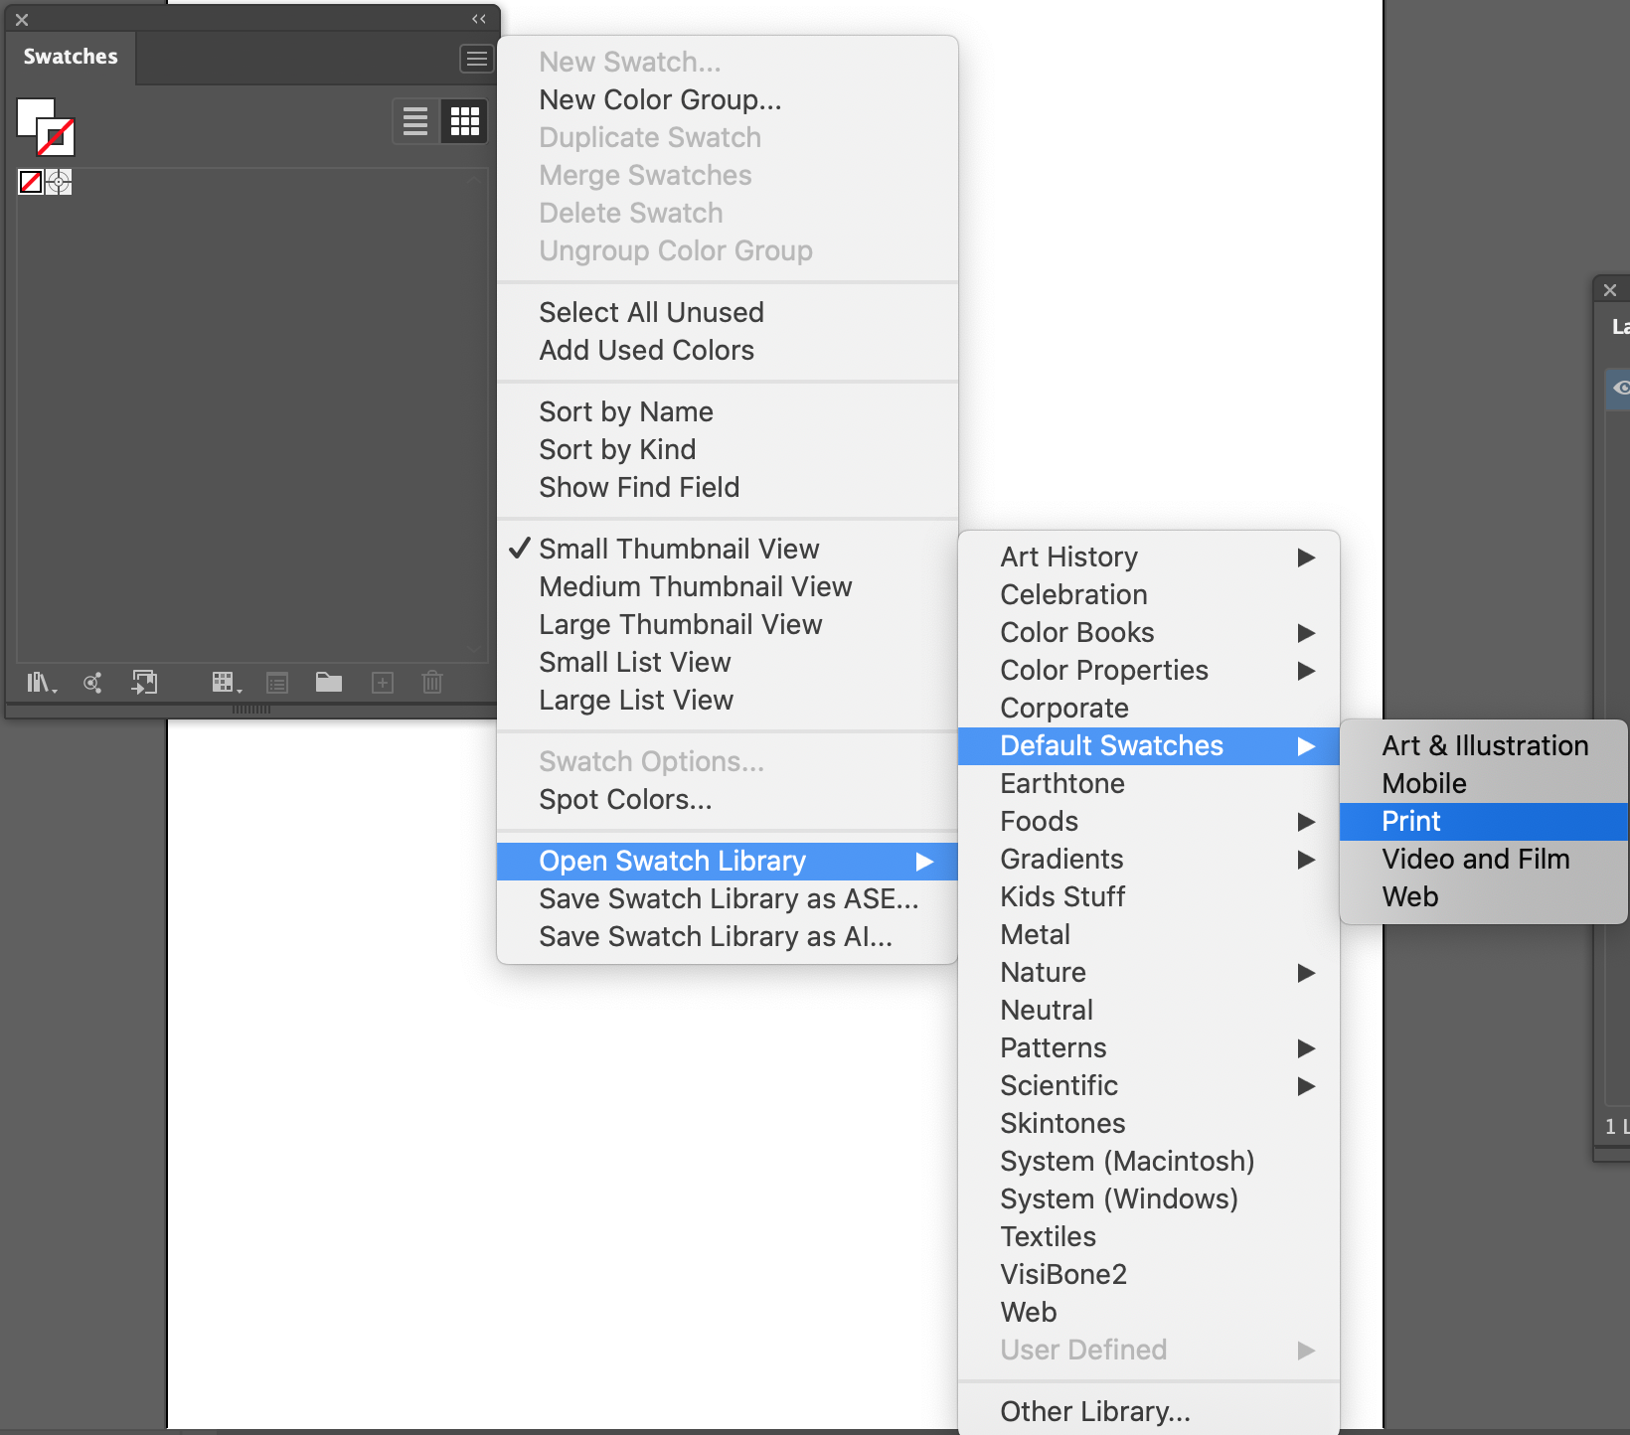Expand the Patterns submenu
1630x1435 pixels.
click(1149, 1047)
